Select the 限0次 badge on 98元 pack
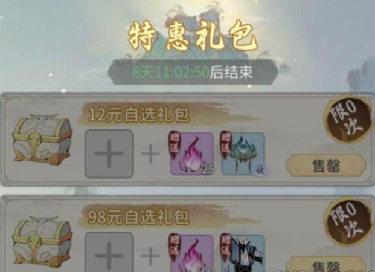This screenshot has width=375, height=272. click(347, 221)
